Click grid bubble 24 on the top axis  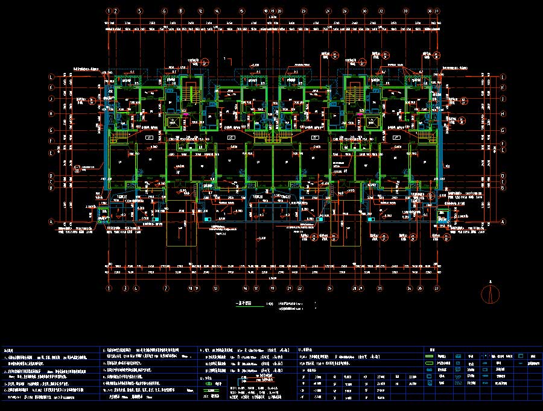(328, 11)
